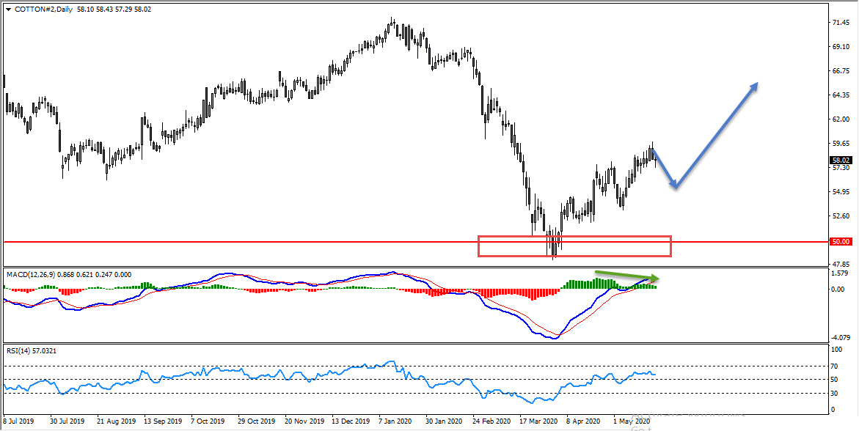
Task: Click the 30 Jan 2020 date label
Action: point(444,422)
